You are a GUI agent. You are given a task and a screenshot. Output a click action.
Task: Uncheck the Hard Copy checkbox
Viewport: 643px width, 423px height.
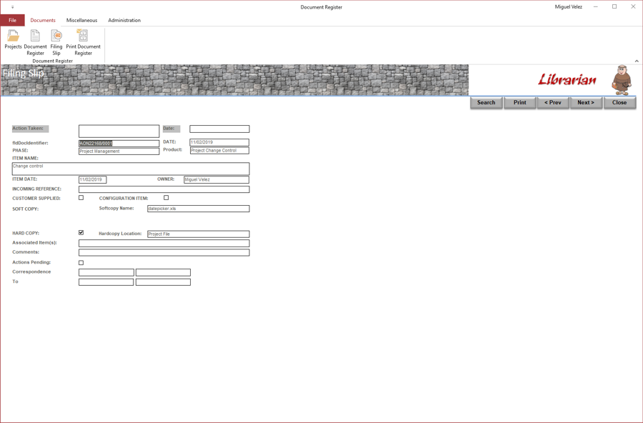pyautogui.click(x=81, y=233)
